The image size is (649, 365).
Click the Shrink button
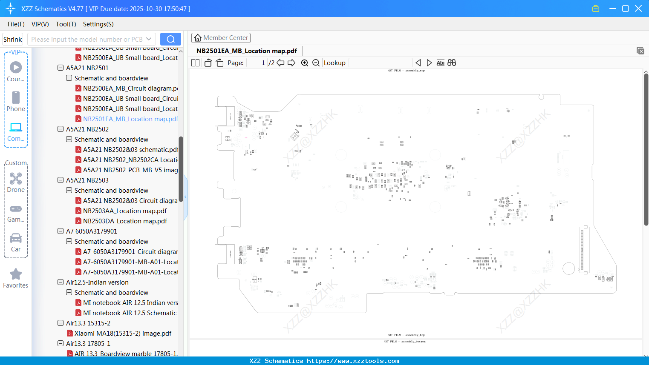(13, 39)
